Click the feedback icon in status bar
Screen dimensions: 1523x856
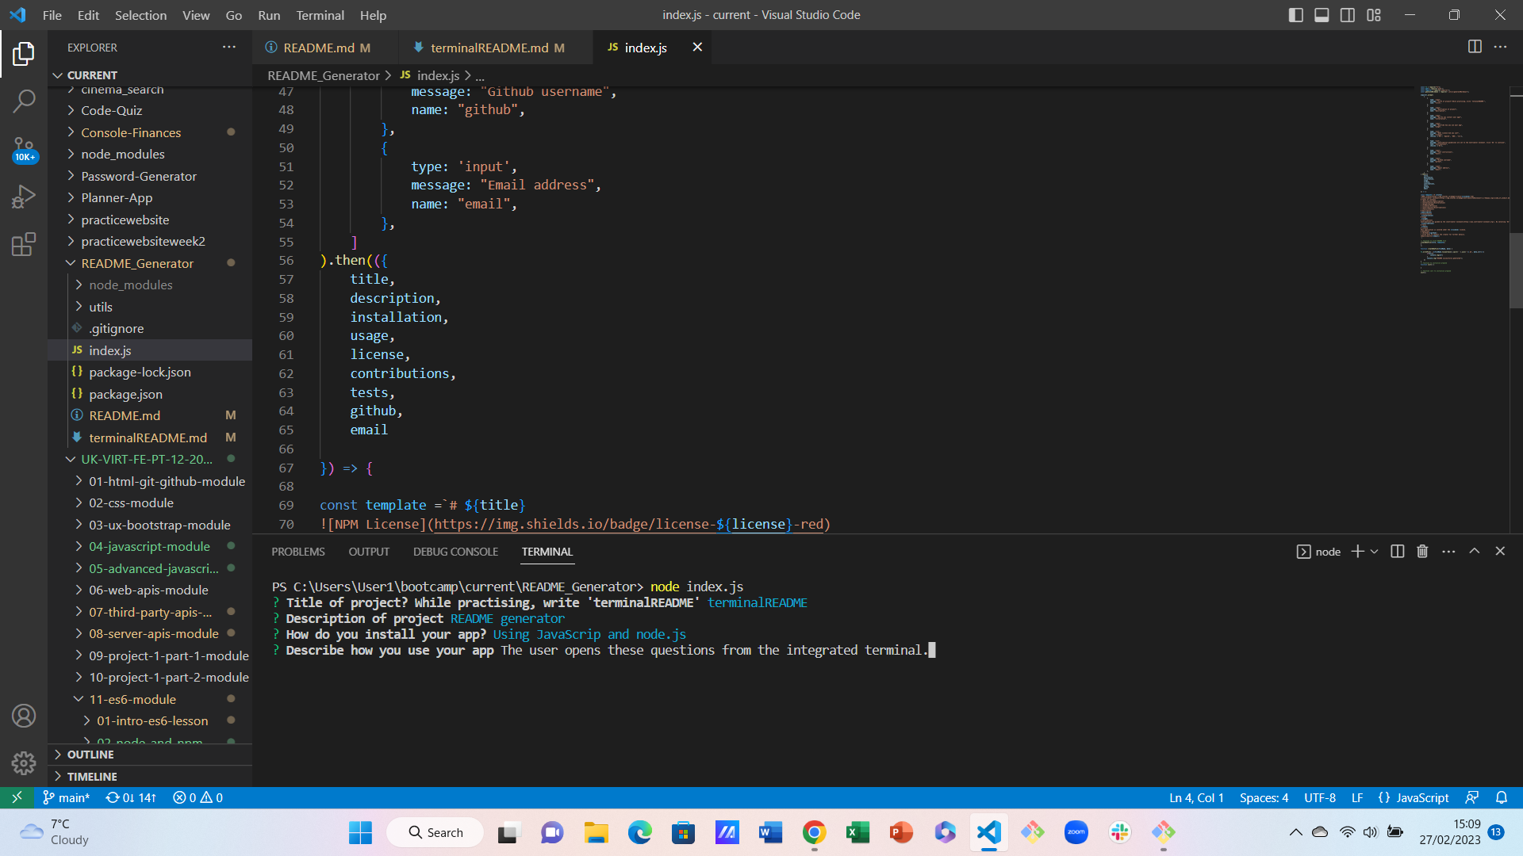coord(1472,797)
